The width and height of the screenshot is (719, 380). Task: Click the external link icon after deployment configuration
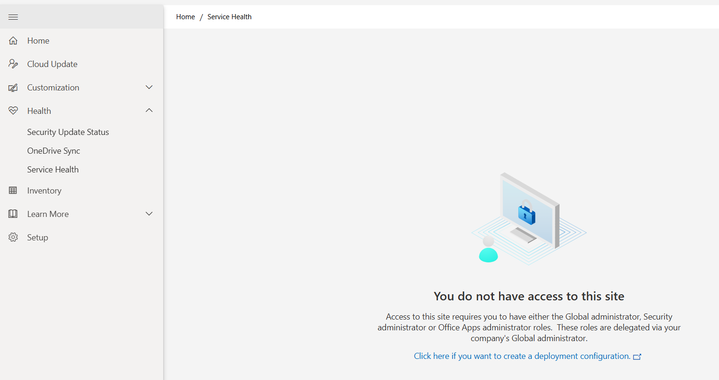(x=637, y=357)
